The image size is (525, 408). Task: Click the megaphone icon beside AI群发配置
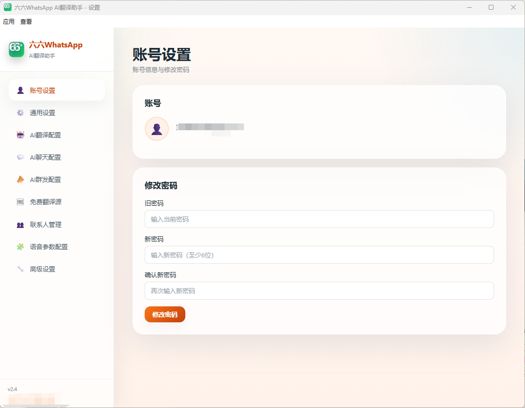pyautogui.click(x=20, y=180)
